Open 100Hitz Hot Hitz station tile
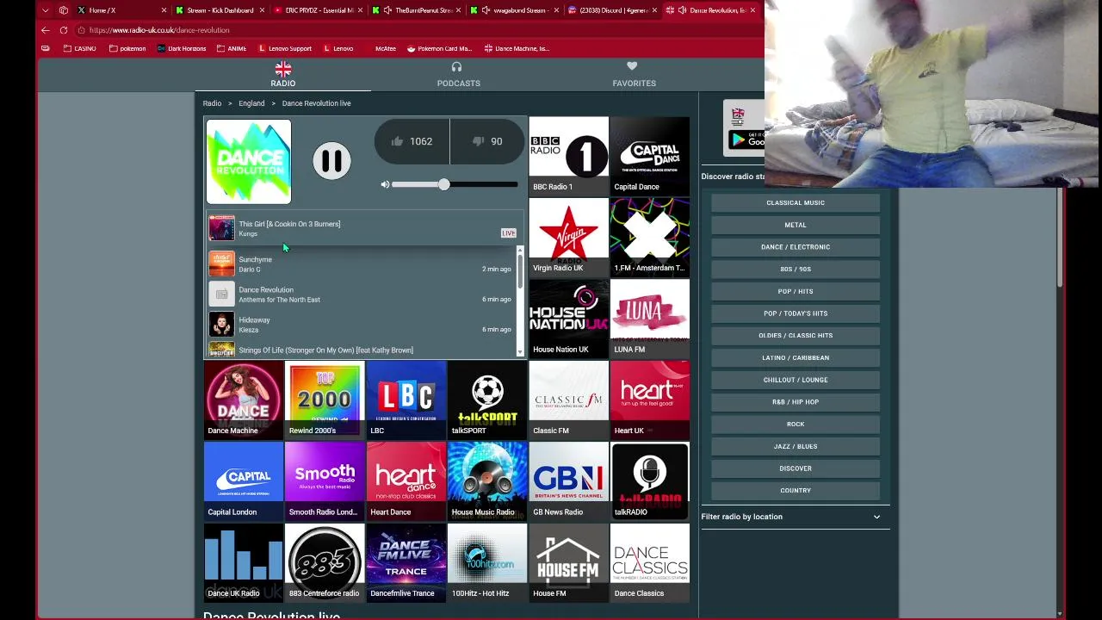Viewport: 1102px width, 620px height. click(487, 561)
